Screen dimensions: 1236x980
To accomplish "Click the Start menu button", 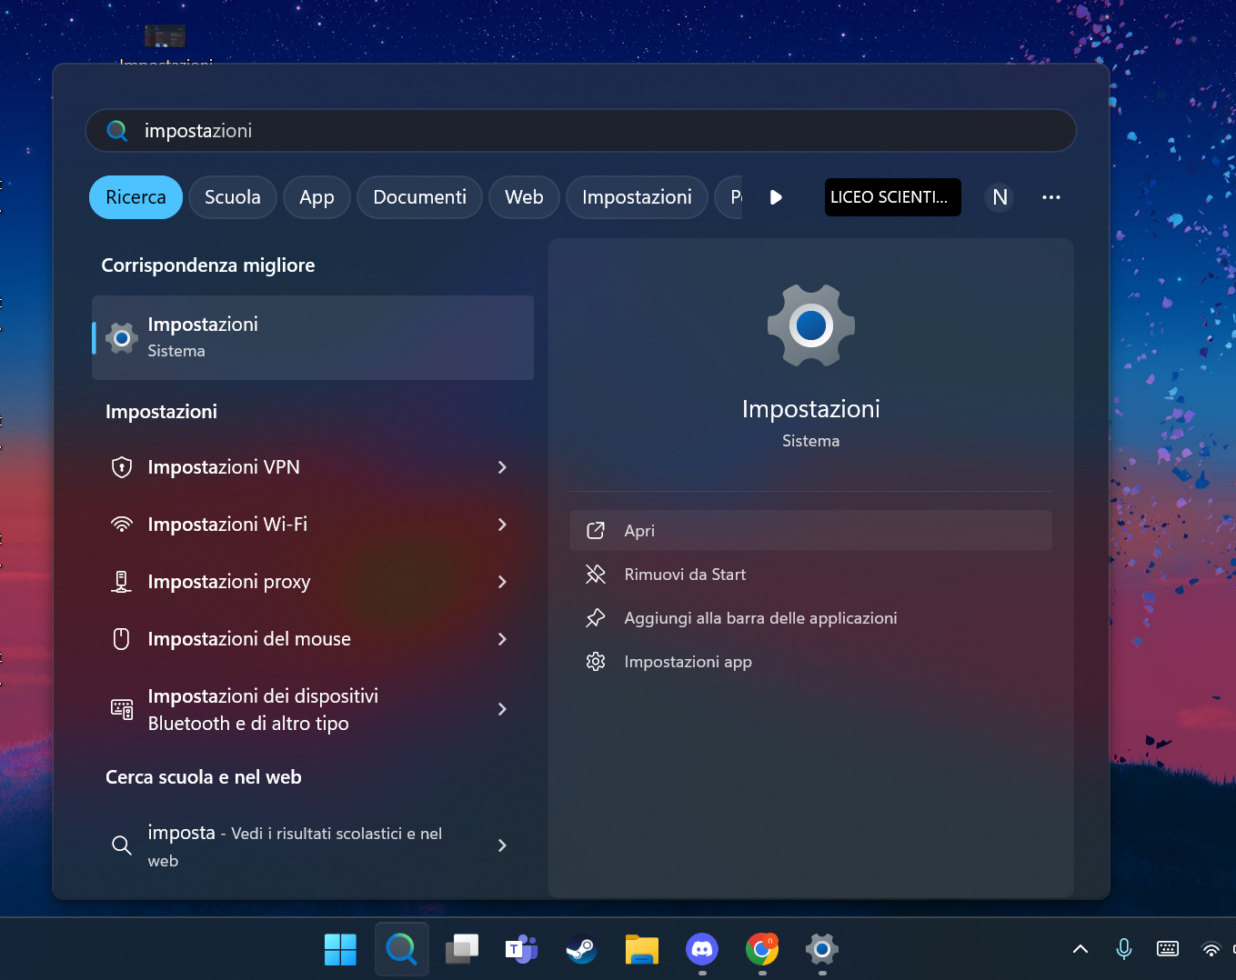I will click(x=340, y=948).
